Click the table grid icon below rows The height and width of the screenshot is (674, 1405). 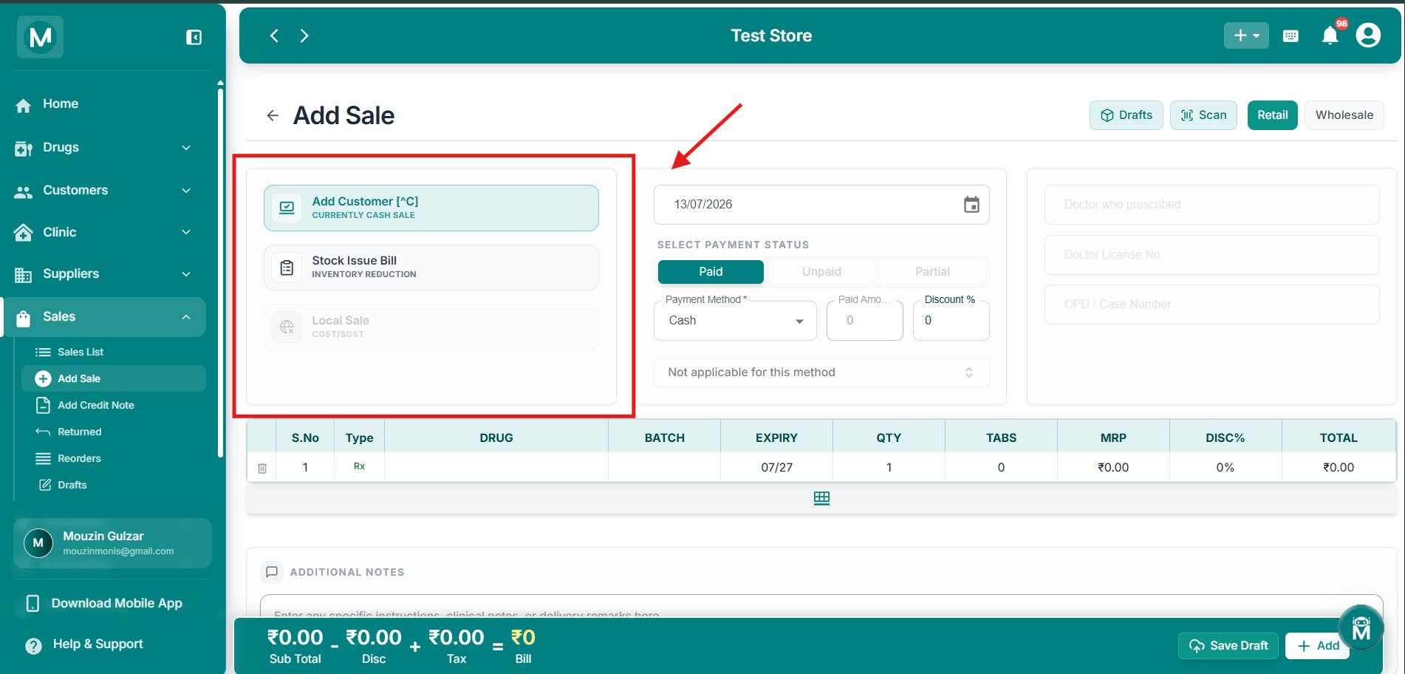click(821, 498)
